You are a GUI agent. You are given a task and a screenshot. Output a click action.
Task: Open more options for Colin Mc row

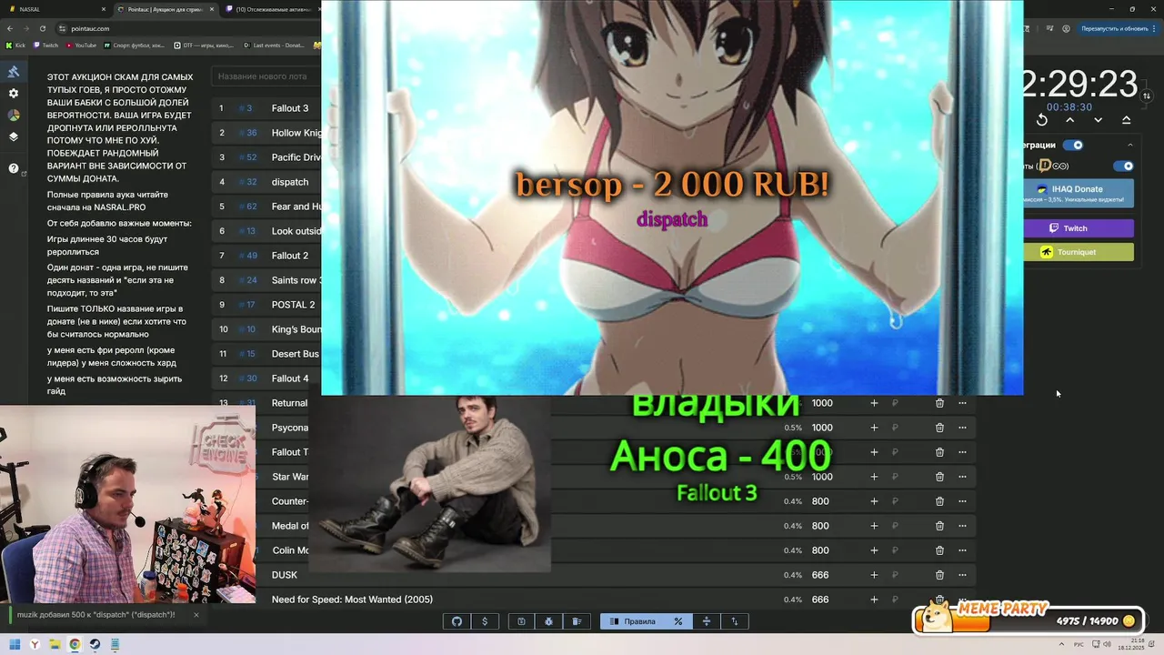click(x=962, y=550)
